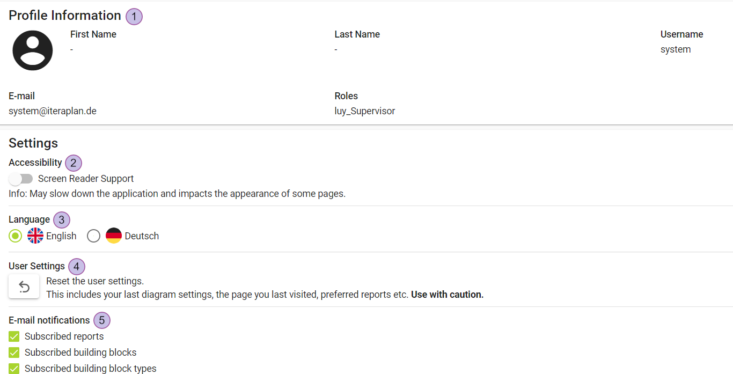This screenshot has height=374, width=733.
Task: Click annotation marker 3 beside Language
Action: tap(62, 220)
